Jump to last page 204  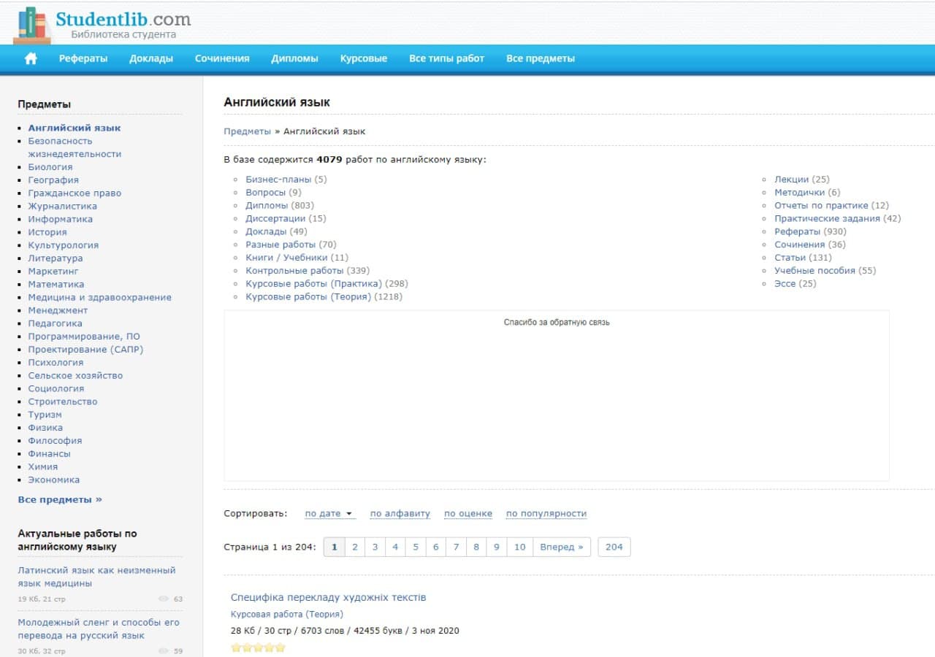tap(614, 547)
